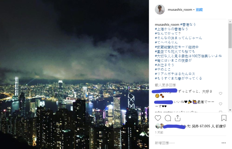The image size is (232, 149).
Task: Like the post with heart icon
Action: coord(158,118)
